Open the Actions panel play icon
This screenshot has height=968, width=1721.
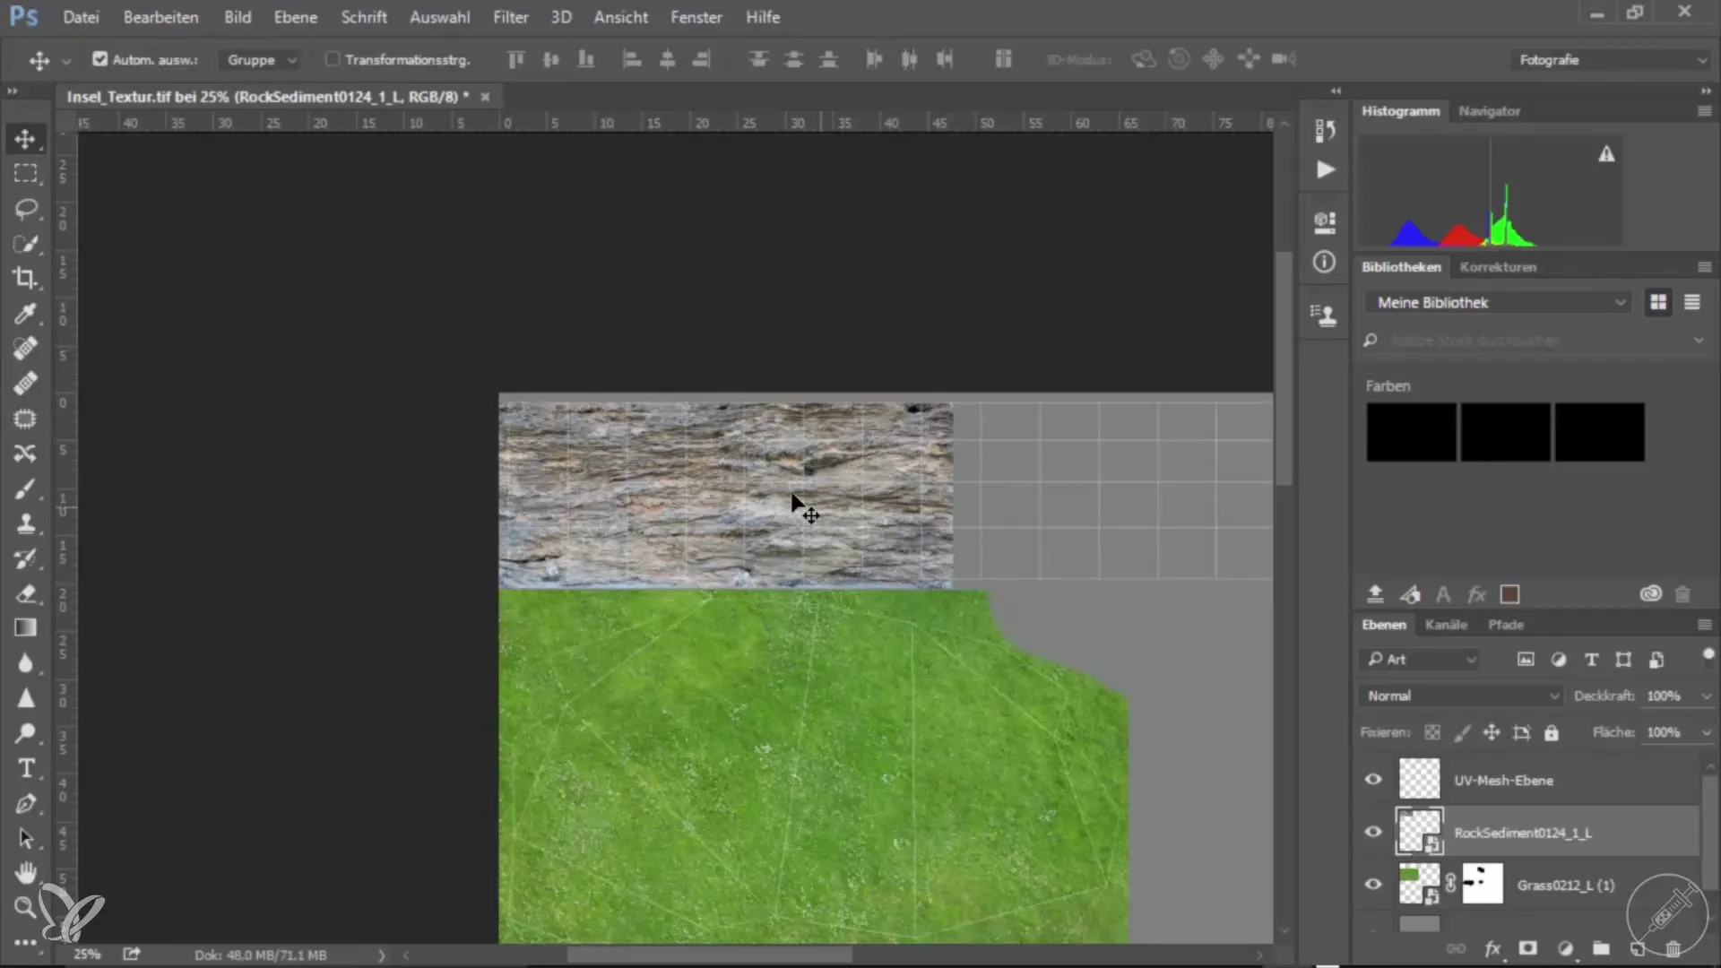pyautogui.click(x=1325, y=170)
